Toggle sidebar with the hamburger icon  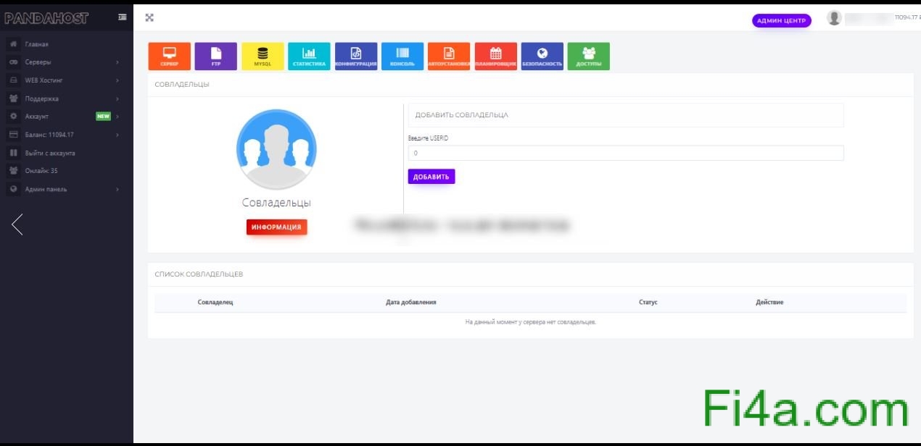point(122,17)
